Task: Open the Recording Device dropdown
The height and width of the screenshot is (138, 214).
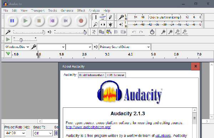Action: (51, 47)
